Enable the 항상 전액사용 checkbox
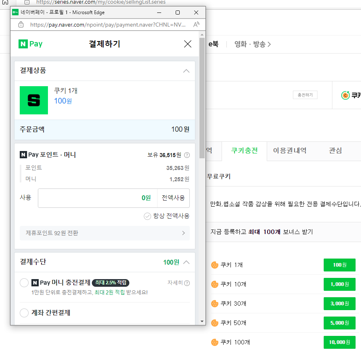361x352 pixels. point(147,216)
